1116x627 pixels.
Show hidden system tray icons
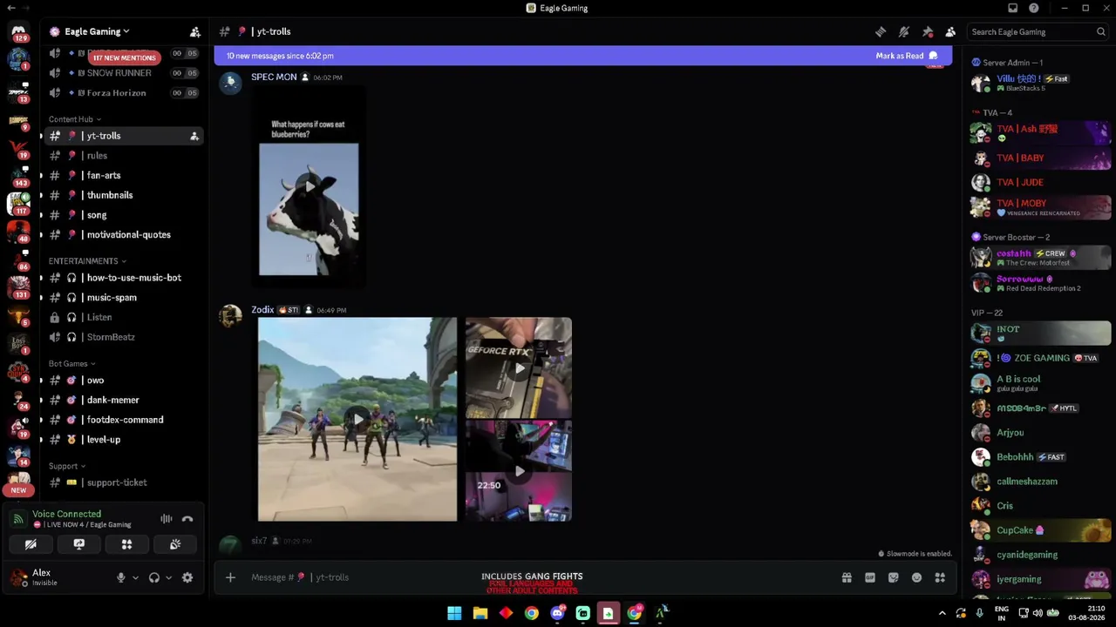coord(942,613)
